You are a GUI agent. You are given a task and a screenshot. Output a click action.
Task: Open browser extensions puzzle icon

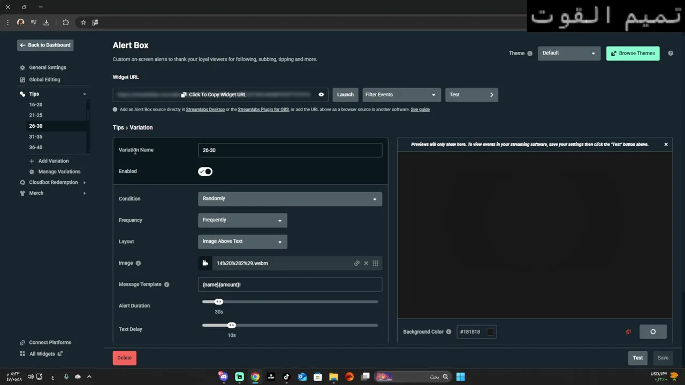(x=66, y=22)
